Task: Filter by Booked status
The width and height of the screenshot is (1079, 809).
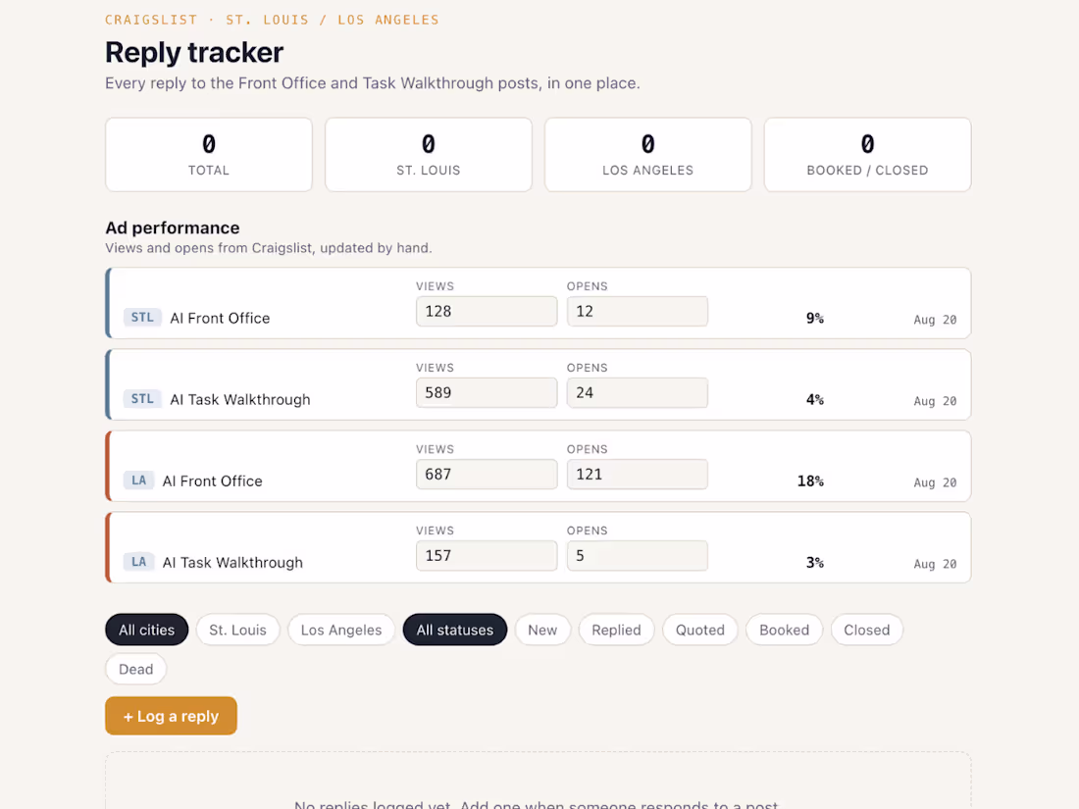Action: [784, 630]
